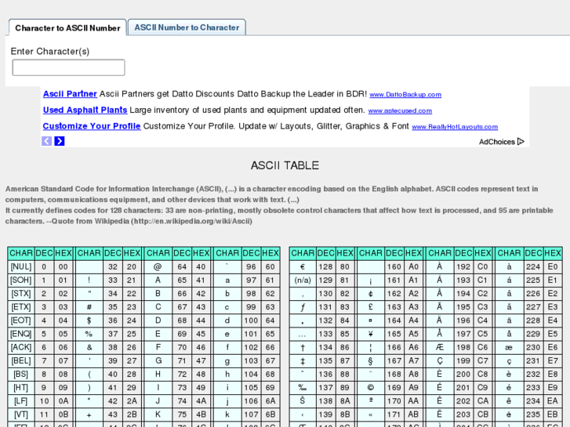Viewport: 570px width, 427px height.
Task: Select the ƒ character cell
Action: coord(303,307)
